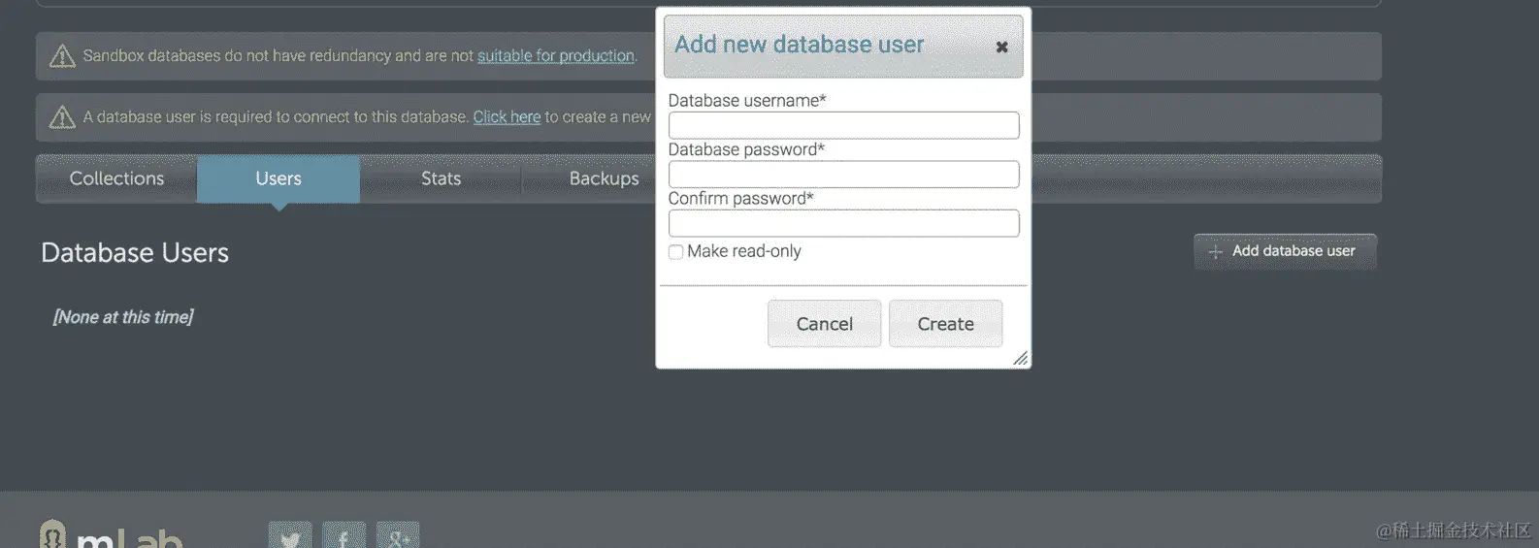Viewport: 1539px width, 548px height.
Task: Focus the Confirm password field
Action: pos(843,223)
